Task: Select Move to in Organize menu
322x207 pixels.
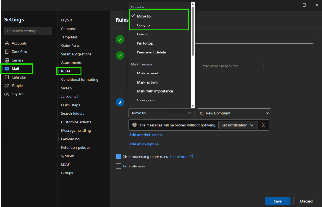Action: (x=159, y=16)
